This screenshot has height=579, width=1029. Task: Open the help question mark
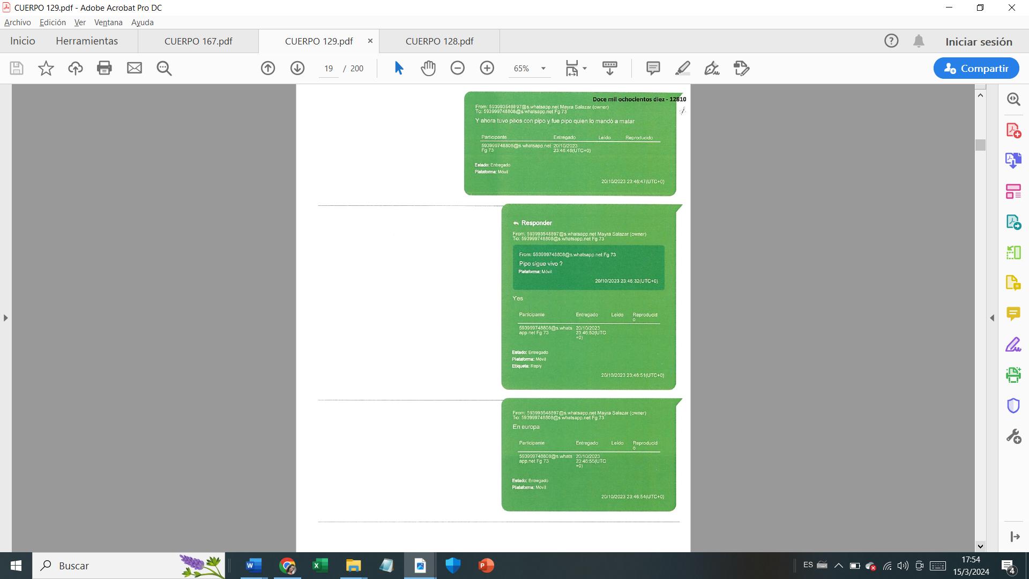click(x=891, y=41)
